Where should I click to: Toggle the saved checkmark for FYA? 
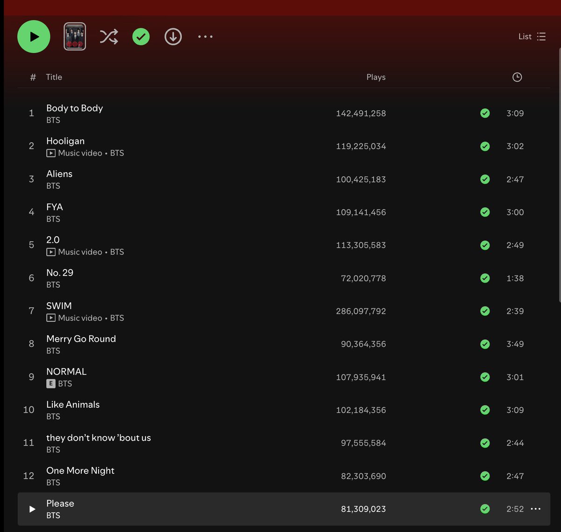[485, 212]
